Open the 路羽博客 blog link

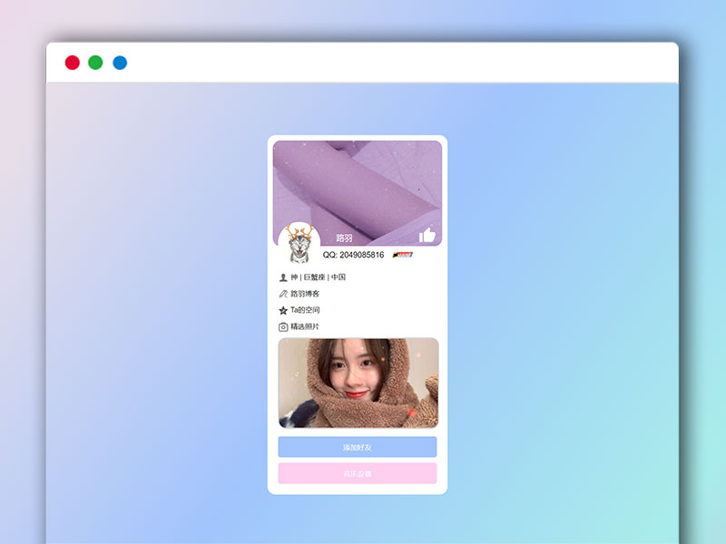click(305, 294)
